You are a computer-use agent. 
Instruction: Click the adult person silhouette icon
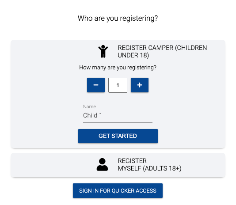[x=102, y=164]
